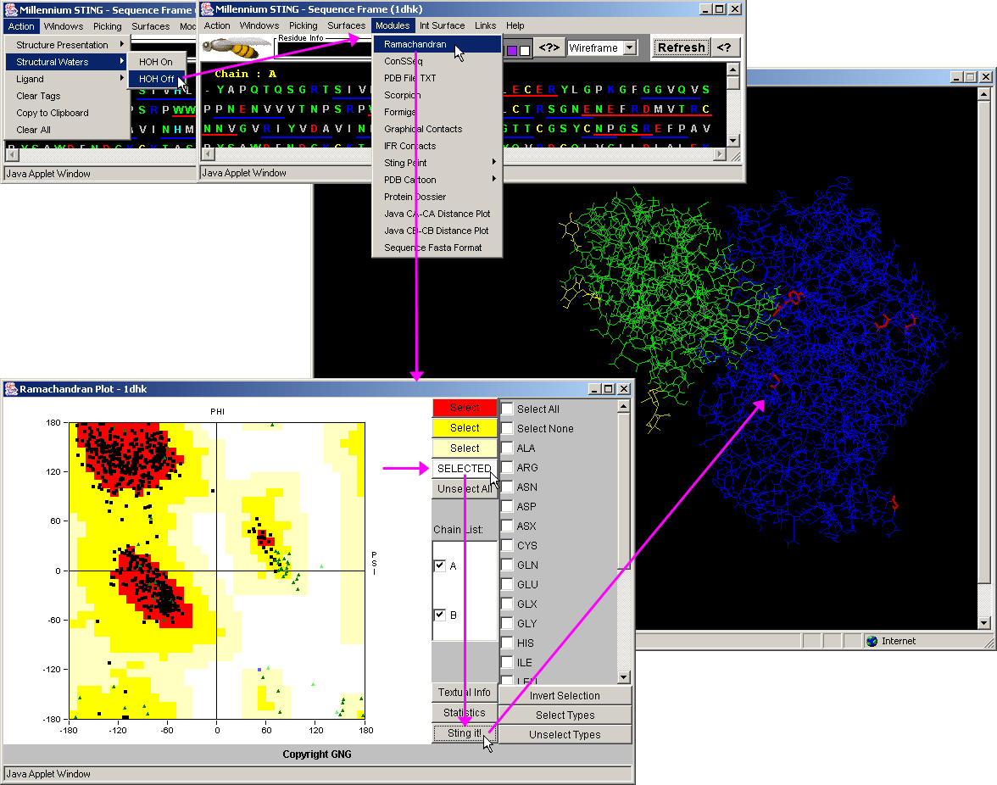The width and height of the screenshot is (997, 785).
Task: Open the Wireframe rendering style dropdown
Action: tap(629, 47)
